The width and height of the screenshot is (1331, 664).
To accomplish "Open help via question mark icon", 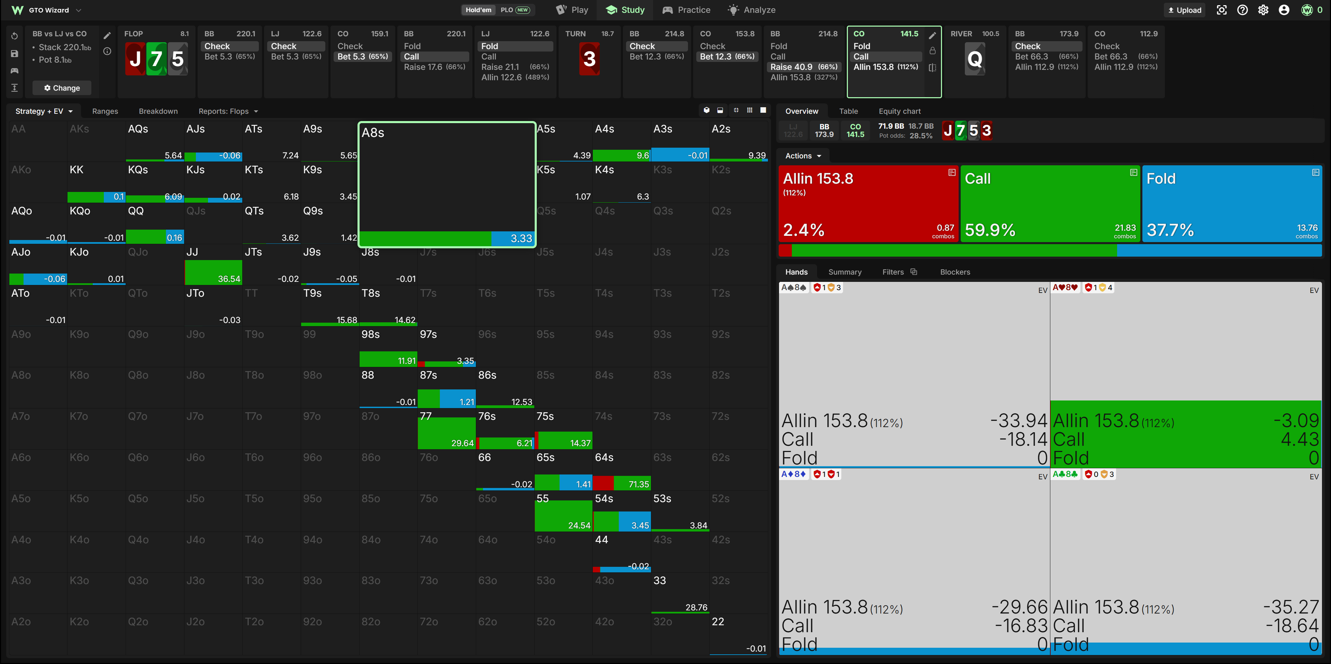I will point(1243,10).
